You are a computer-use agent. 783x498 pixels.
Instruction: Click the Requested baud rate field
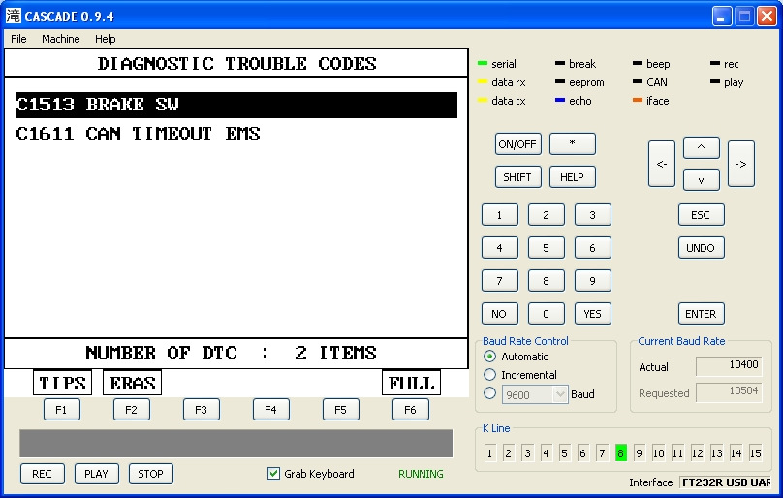(729, 392)
